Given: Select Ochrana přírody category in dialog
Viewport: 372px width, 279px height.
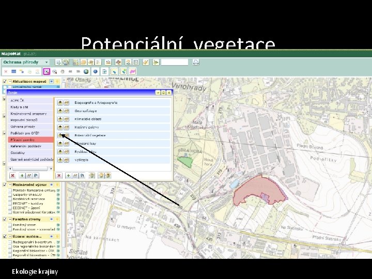Looking at the screenshot, I should (x=31, y=127).
